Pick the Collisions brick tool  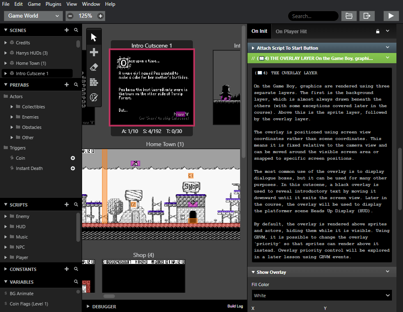click(94, 82)
